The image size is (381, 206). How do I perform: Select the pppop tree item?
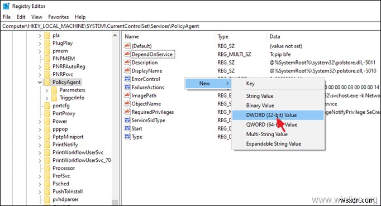(x=60, y=129)
